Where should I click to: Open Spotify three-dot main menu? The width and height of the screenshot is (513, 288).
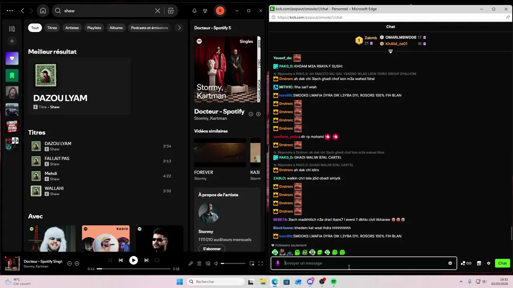point(10,11)
